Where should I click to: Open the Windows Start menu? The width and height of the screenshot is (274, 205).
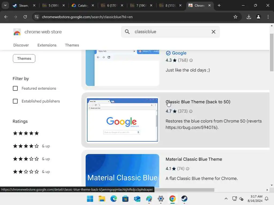90,199
